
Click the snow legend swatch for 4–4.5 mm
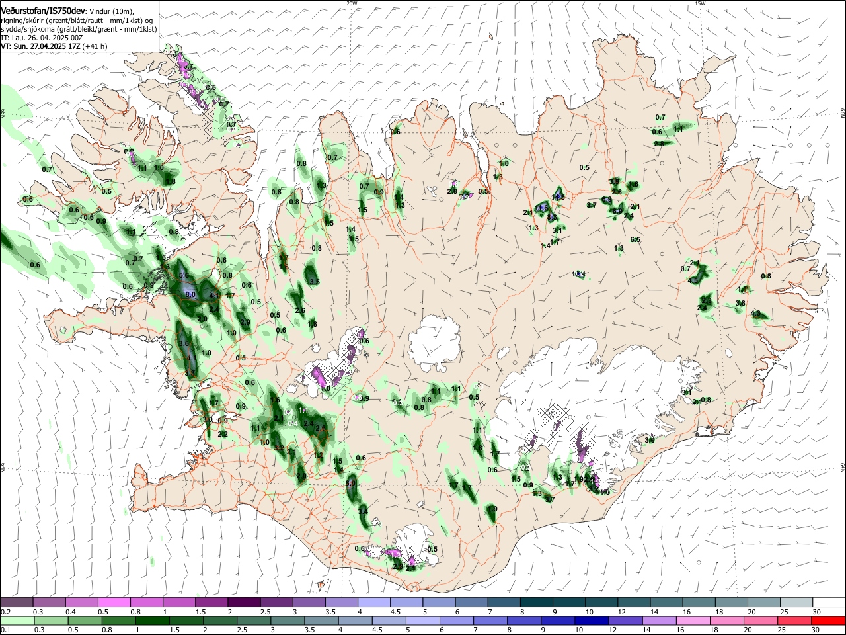click(x=374, y=602)
